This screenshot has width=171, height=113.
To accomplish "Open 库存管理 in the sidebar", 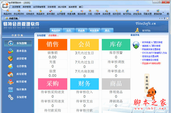I will pyautogui.click(x=17, y=74).
